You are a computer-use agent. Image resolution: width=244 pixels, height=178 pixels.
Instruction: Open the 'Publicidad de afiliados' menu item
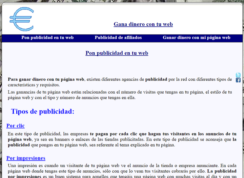118,37
